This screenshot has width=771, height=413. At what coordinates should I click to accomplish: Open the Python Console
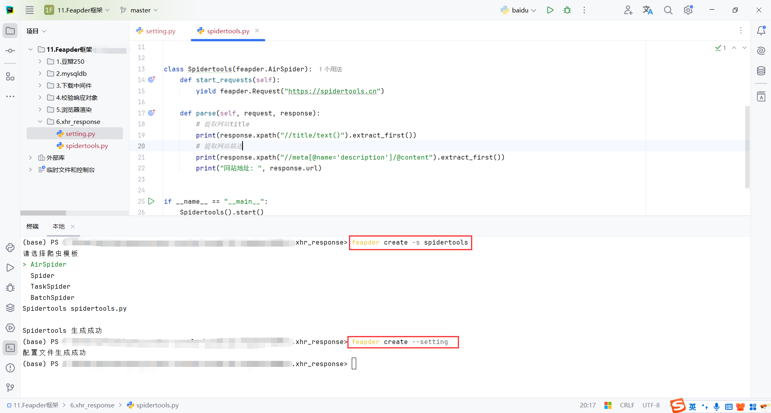(x=10, y=248)
